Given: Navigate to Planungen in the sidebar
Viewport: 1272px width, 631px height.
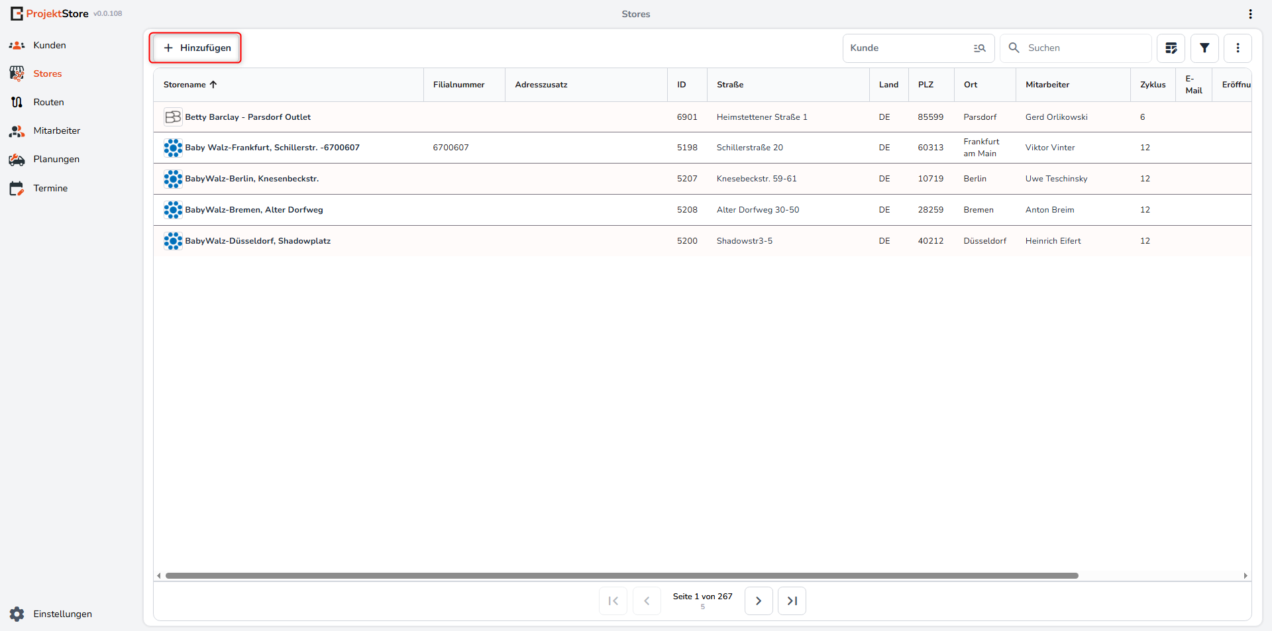Looking at the screenshot, I should (56, 159).
